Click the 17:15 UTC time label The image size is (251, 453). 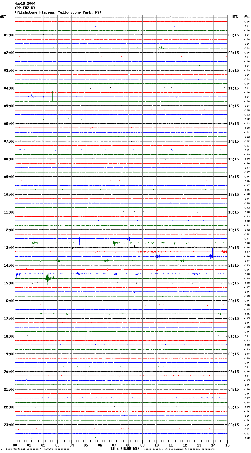click(x=234, y=195)
